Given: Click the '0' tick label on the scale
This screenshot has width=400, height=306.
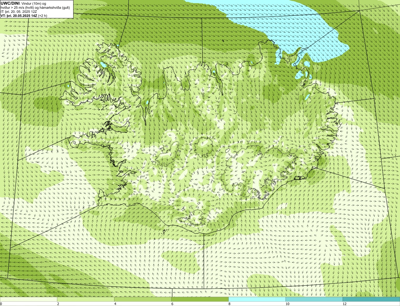Looking at the screenshot, I should pos(1,304).
